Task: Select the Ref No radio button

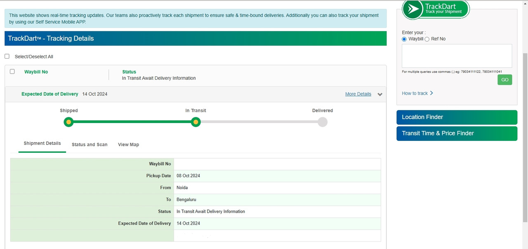Action: coord(427,39)
